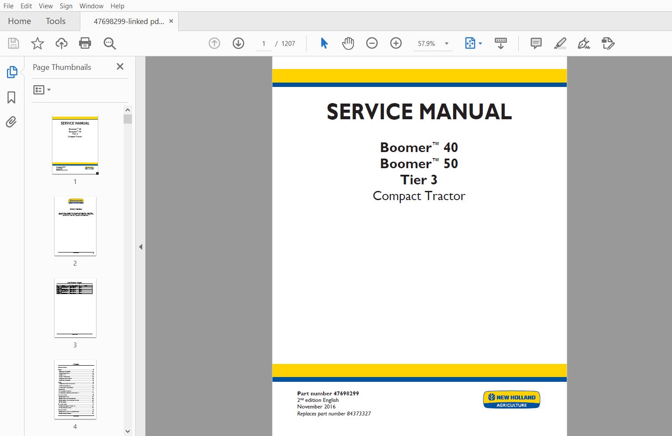Image resolution: width=672 pixels, height=436 pixels.
Task: Close the 47698299-linked pdf tab
Action: click(171, 21)
